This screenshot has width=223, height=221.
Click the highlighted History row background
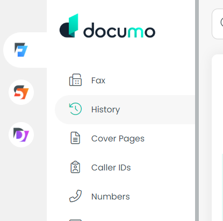pyautogui.click(x=125, y=110)
